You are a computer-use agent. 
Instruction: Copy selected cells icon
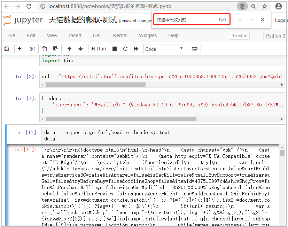coord(44,49)
